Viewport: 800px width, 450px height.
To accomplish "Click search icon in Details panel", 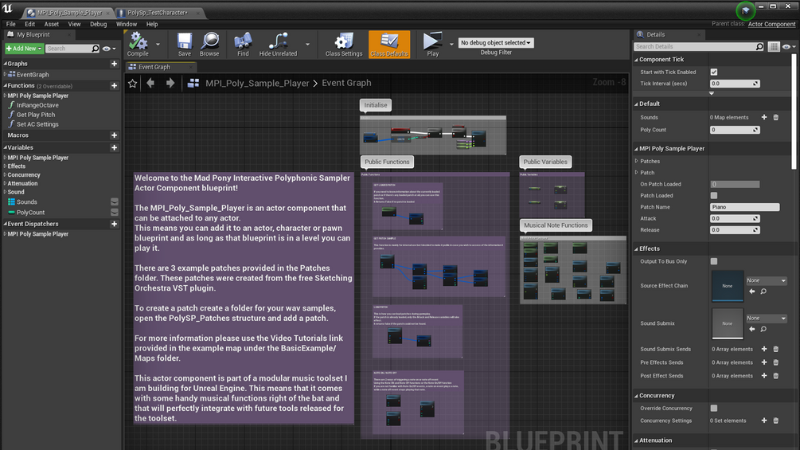I will [x=759, y=46].
